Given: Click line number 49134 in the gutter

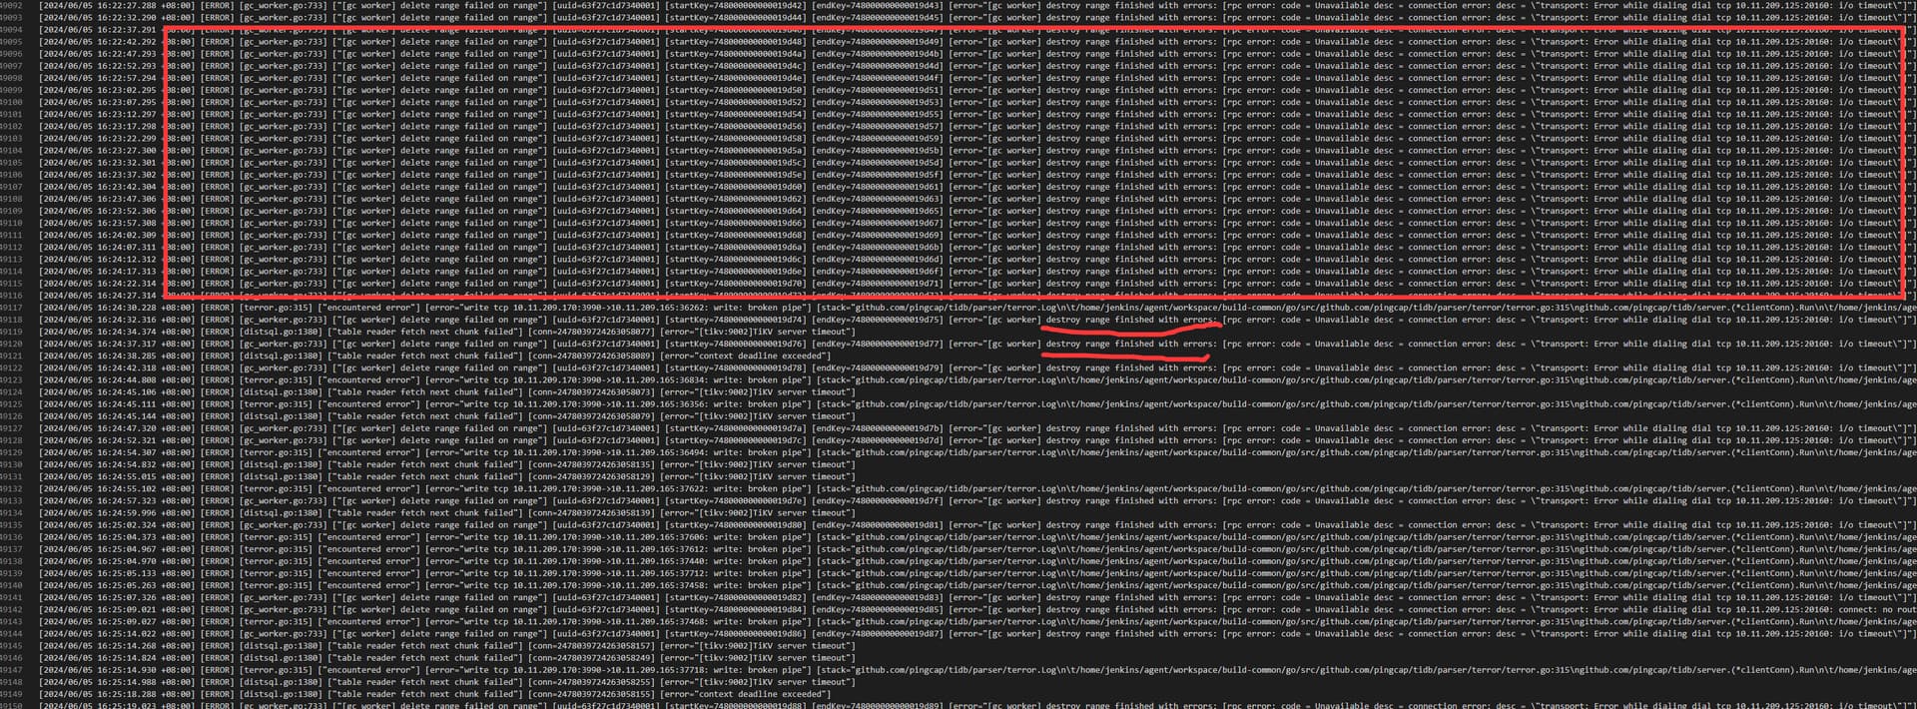Looking at the screenshot, I should click(x=11, y=513).
